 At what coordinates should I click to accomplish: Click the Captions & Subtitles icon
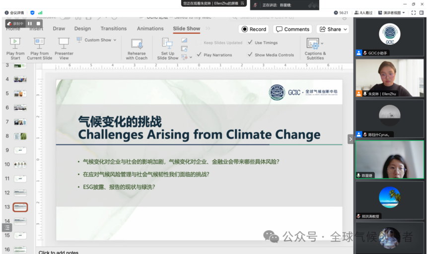pos(313,44)
